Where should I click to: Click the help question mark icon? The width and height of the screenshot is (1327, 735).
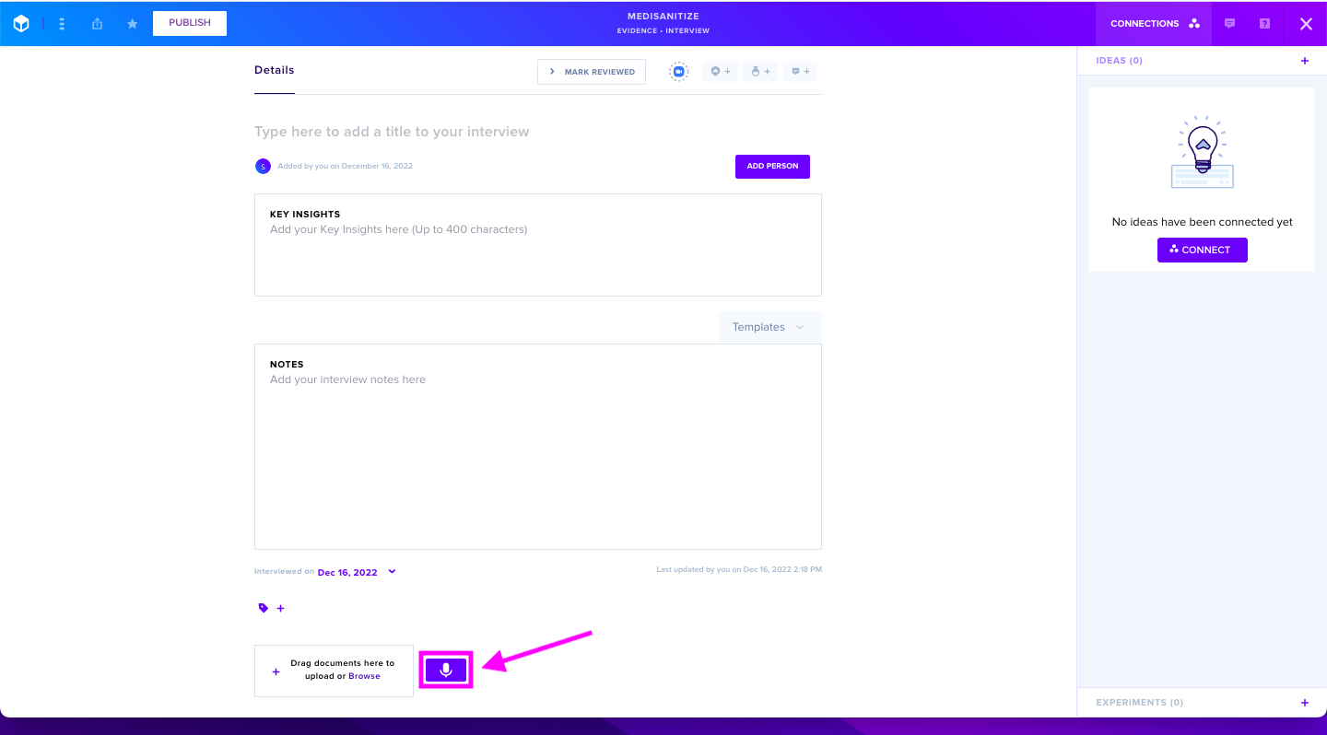coord(1264,24)
